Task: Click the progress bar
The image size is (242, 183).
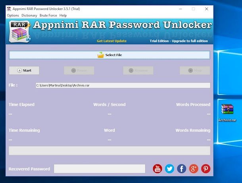Action: coord(109,151)
